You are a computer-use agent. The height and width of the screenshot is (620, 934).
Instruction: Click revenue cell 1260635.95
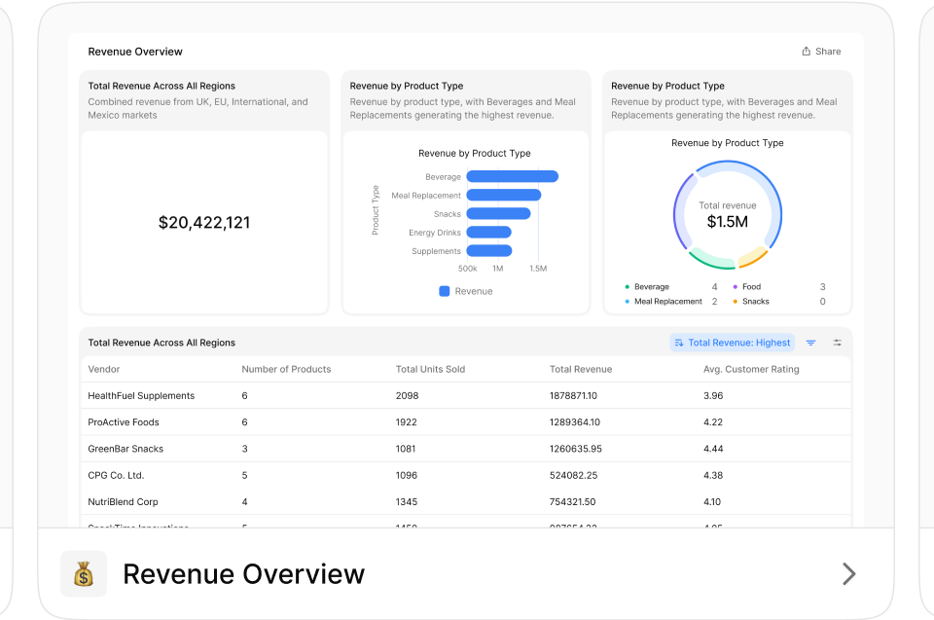(x=575, y=449)
